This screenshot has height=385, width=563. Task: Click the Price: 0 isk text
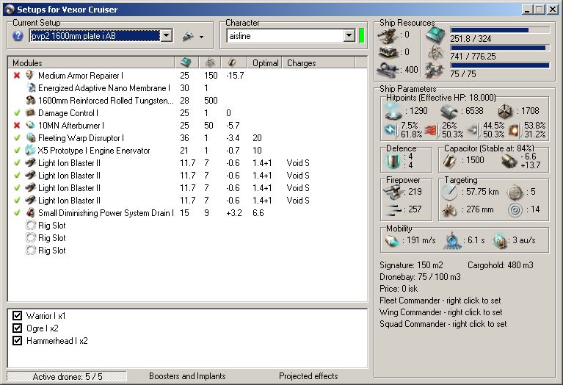[399, 289]
